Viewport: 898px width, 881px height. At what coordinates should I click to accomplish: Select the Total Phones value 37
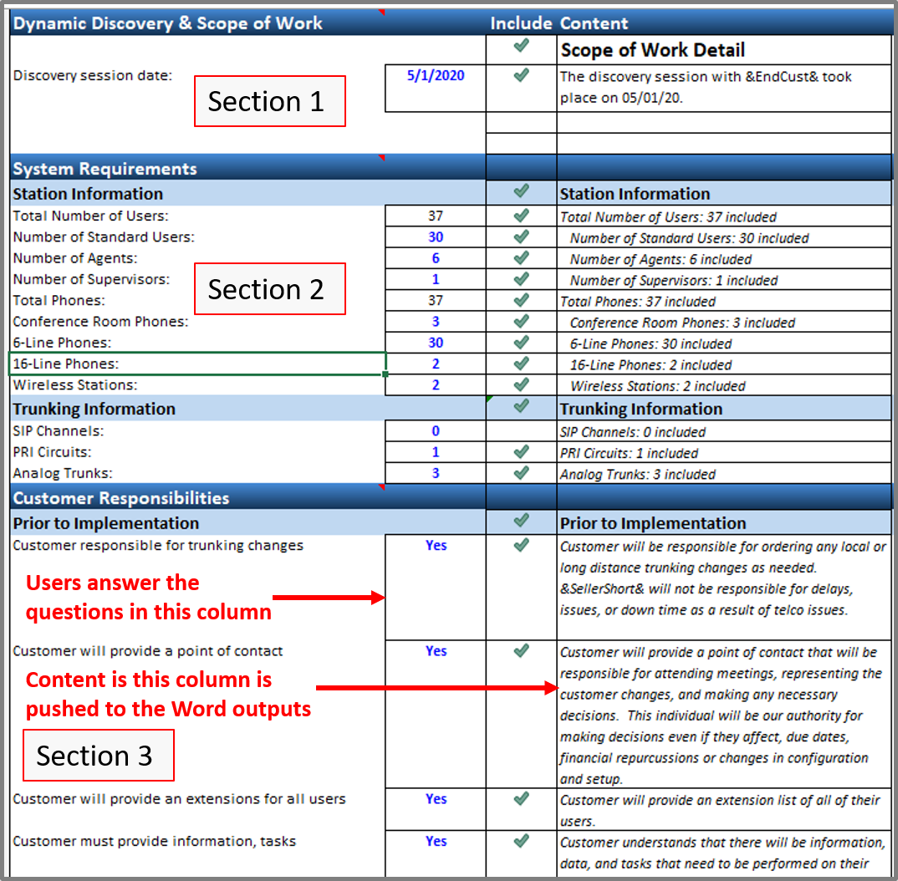tap(436, 301)
